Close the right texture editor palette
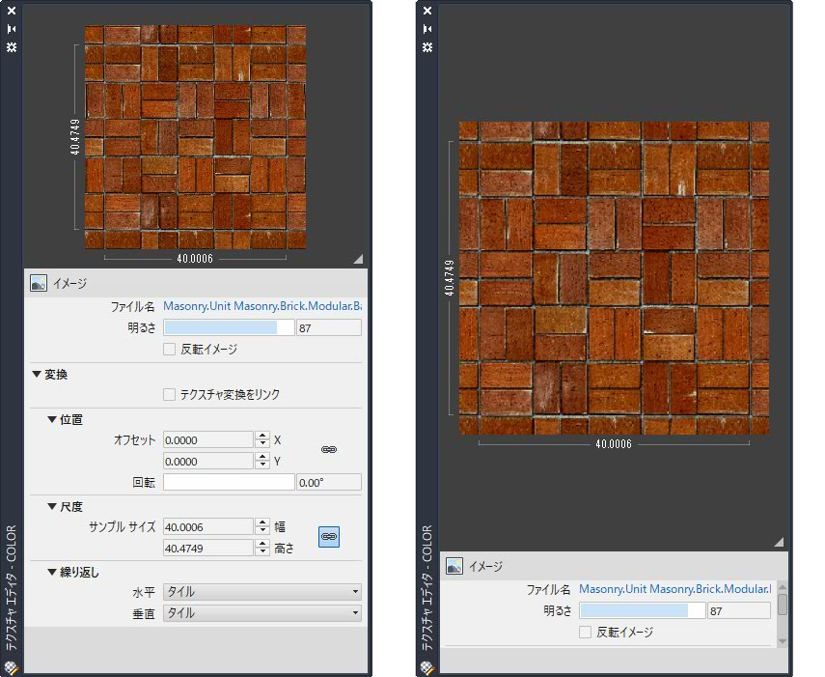The width and height of the screenshot is (825, 677). [x=427, y=11]
